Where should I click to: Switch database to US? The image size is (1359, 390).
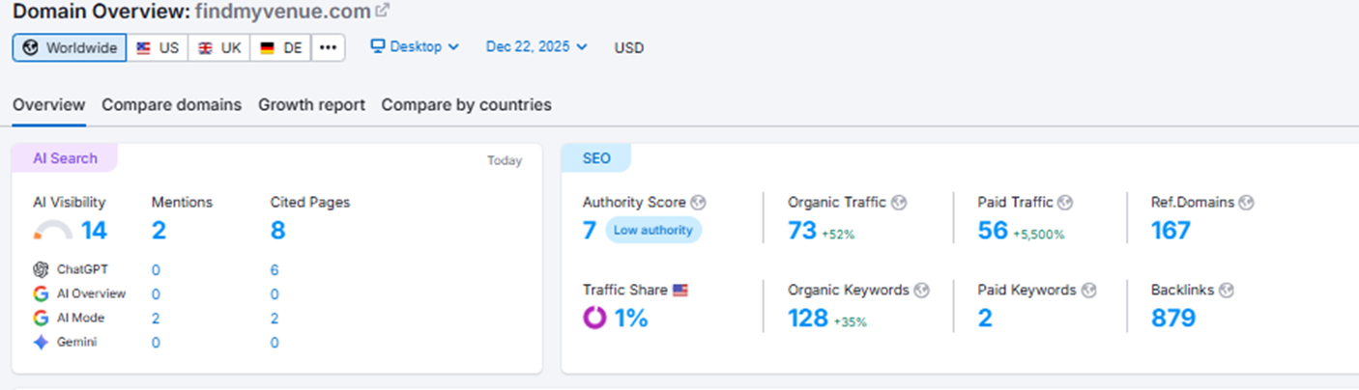158,47
